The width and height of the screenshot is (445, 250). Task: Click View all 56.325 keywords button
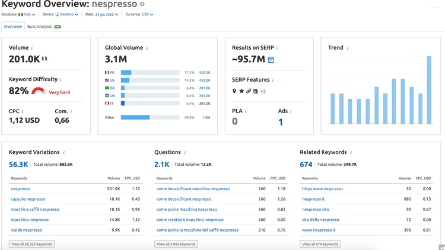coord(31,244)
